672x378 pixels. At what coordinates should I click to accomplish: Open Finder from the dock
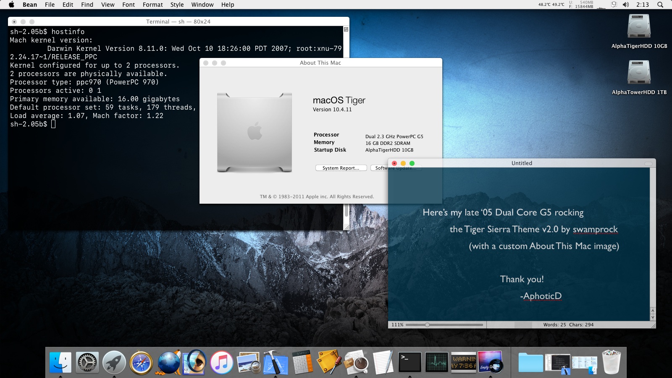point(60,362)
